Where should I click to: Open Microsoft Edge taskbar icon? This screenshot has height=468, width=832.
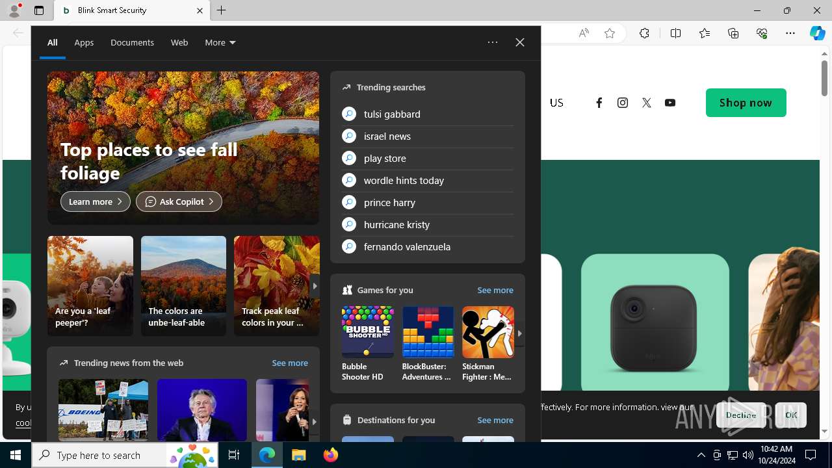267,455
